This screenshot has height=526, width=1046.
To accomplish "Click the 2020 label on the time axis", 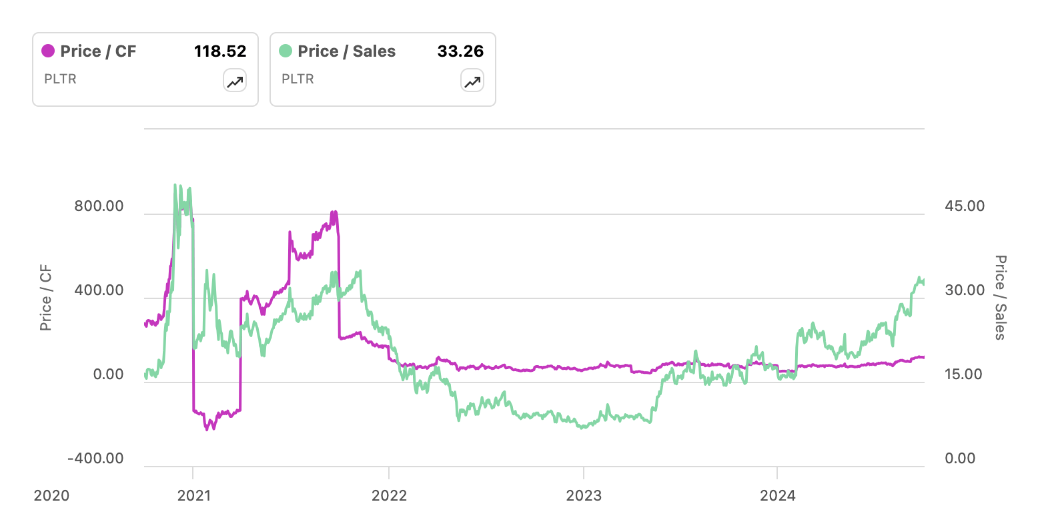I will [51, 495].
